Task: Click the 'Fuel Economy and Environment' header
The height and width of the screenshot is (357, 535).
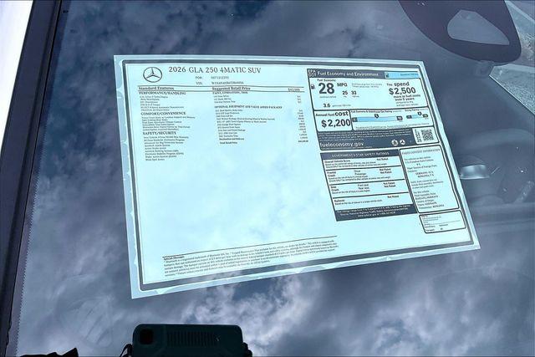Action: 348,74
